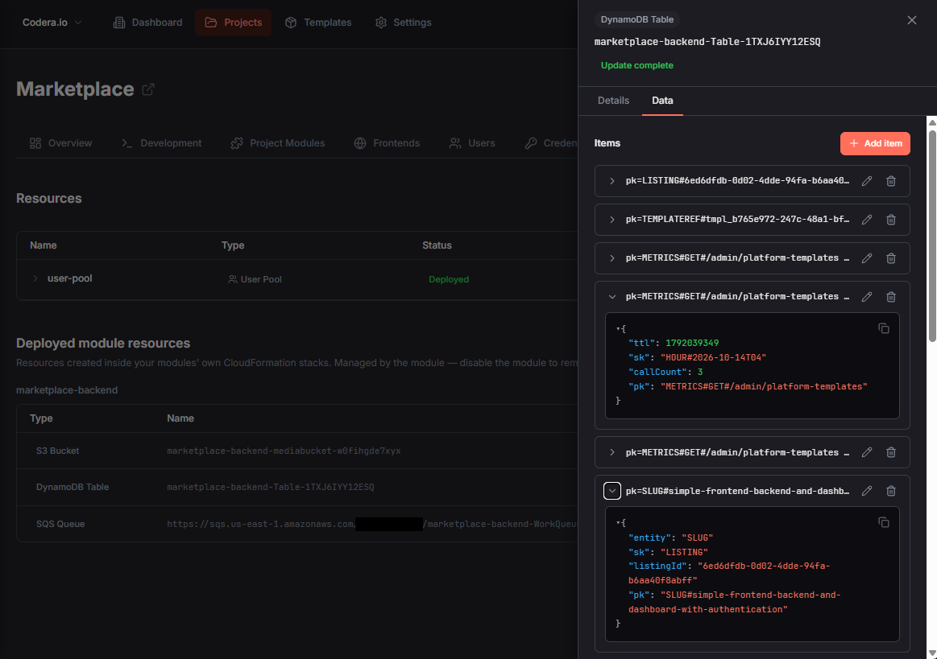Go to Dashboard in top navigation
The image size is (937, 659).
[x=147, y=23]
